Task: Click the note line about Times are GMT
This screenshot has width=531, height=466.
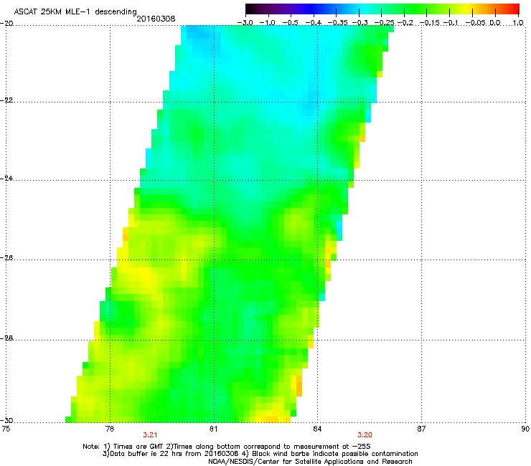Action: tap(227, 447)
